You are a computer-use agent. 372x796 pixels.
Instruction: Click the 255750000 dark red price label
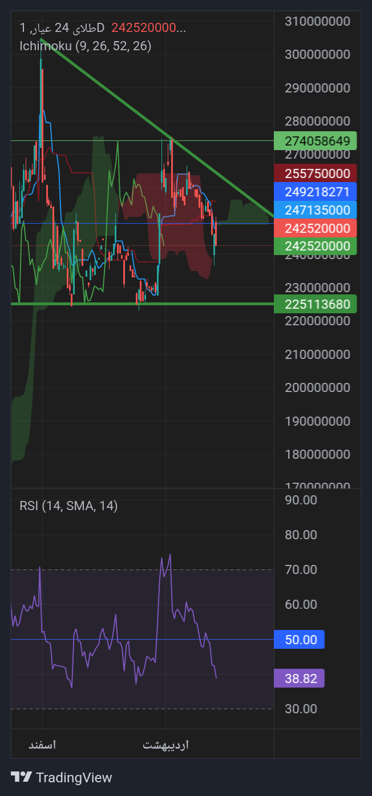(x=316, y=173)
